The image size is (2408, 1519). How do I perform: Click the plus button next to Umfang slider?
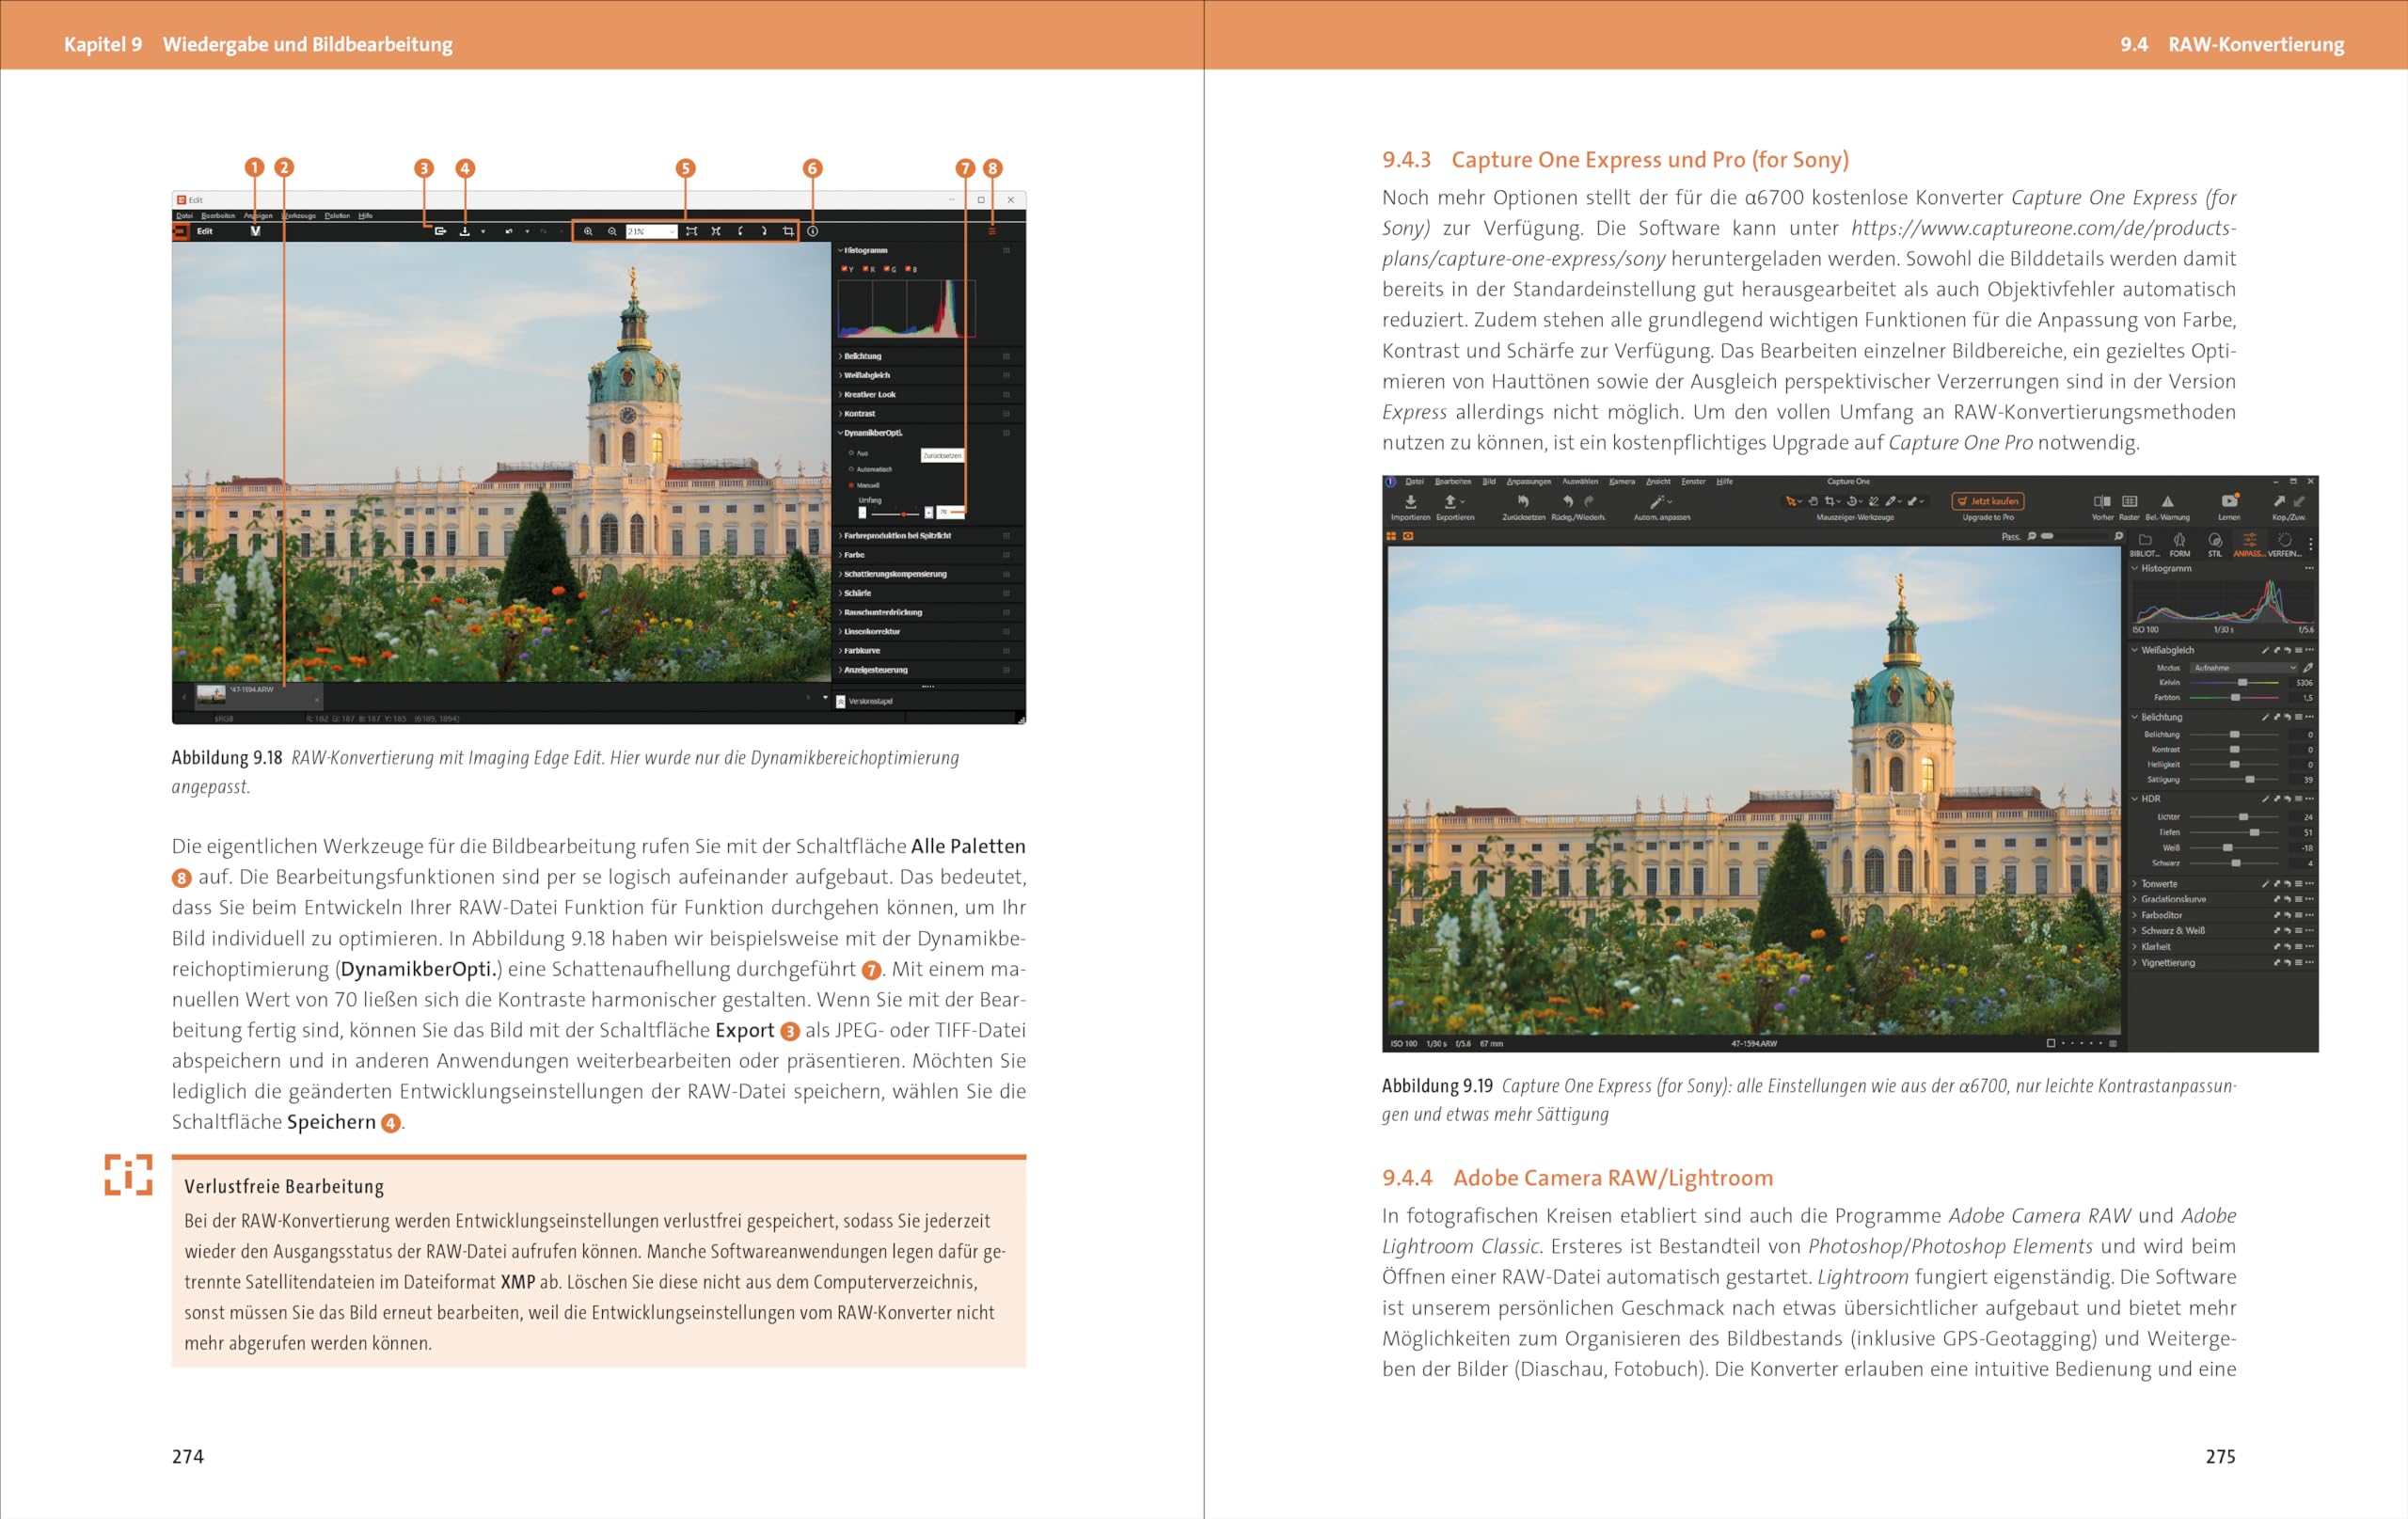coord(929,512)
